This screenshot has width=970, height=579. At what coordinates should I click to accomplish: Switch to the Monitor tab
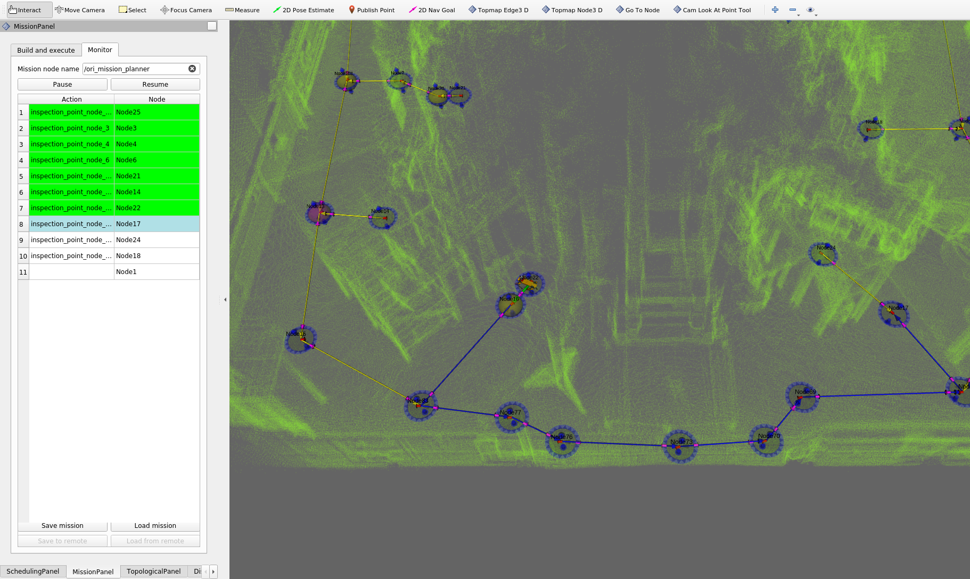pos(100,49)
